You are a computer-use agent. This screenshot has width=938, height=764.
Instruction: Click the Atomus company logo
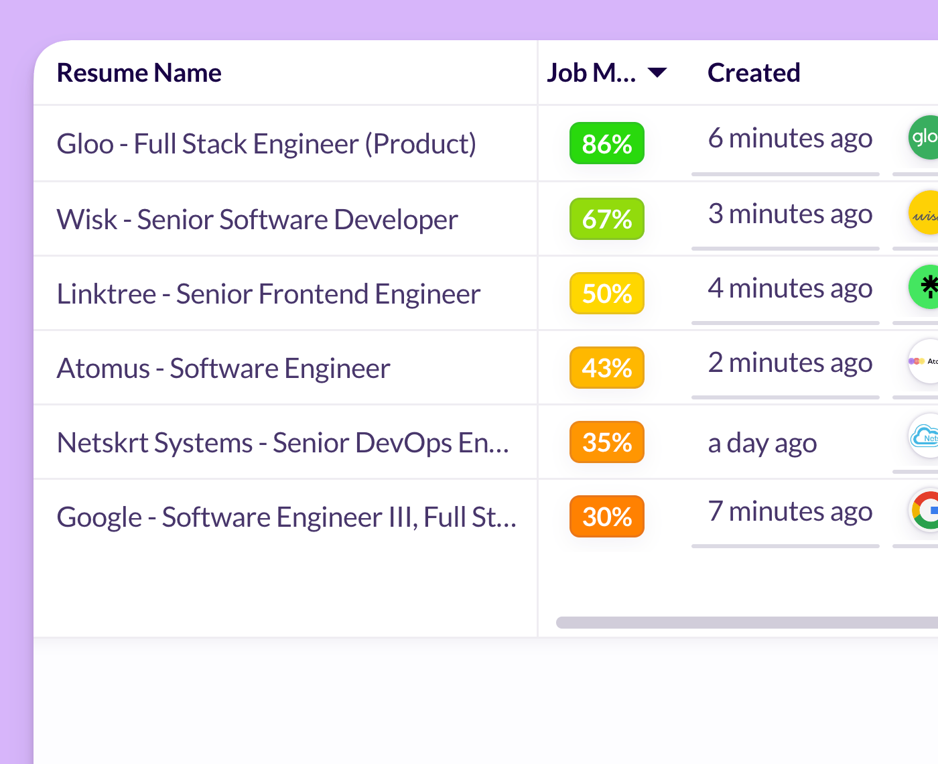pyautogui.click(x=924, y=361)
